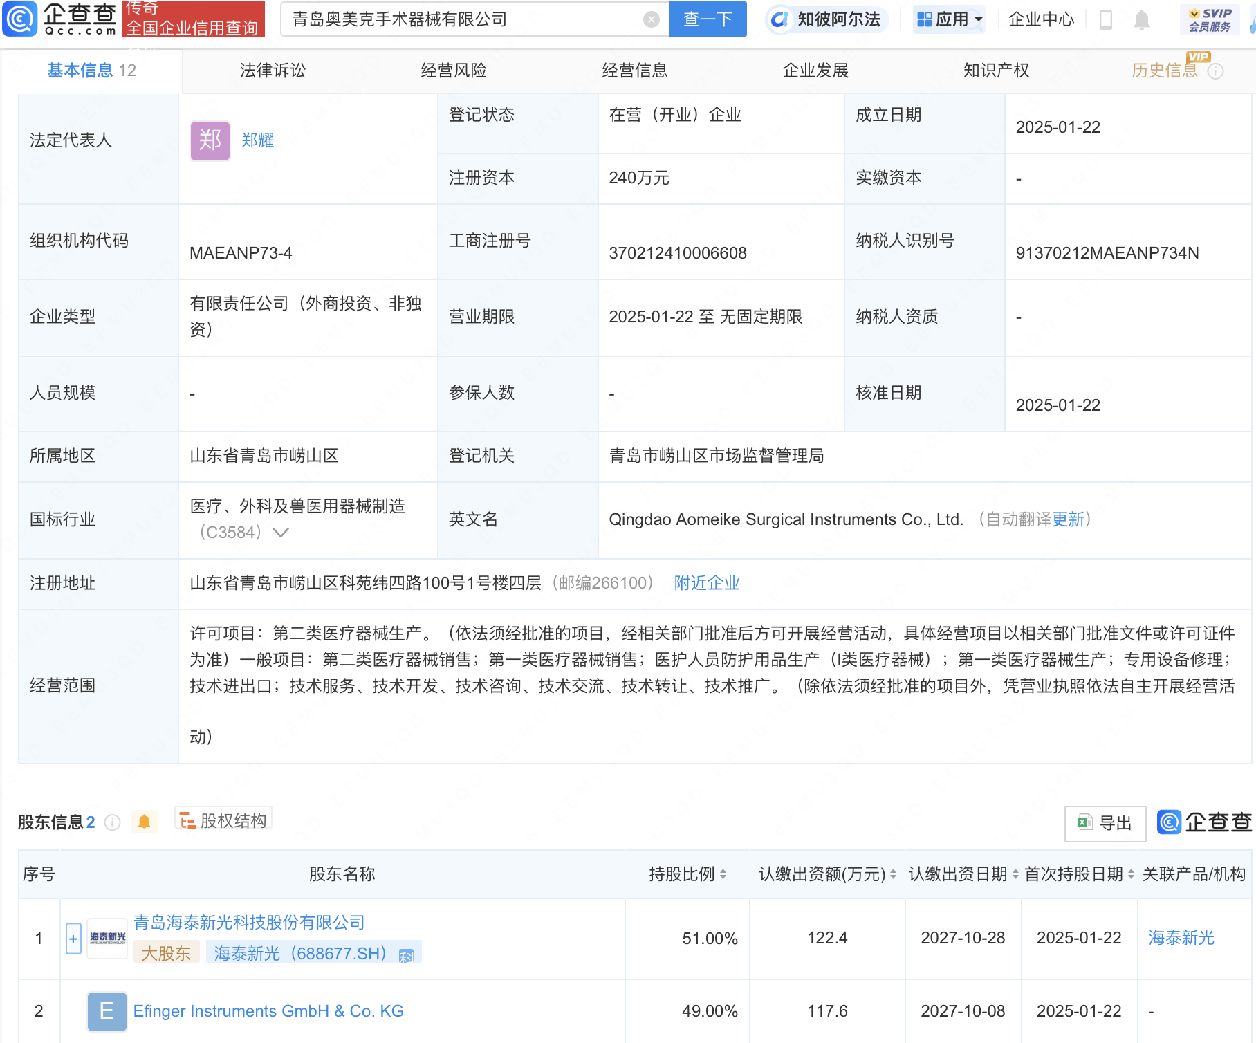Click the blue E avatar of Efinger
The height and width of the screenshot is (1043, 1256).
tap(107, 1011)
